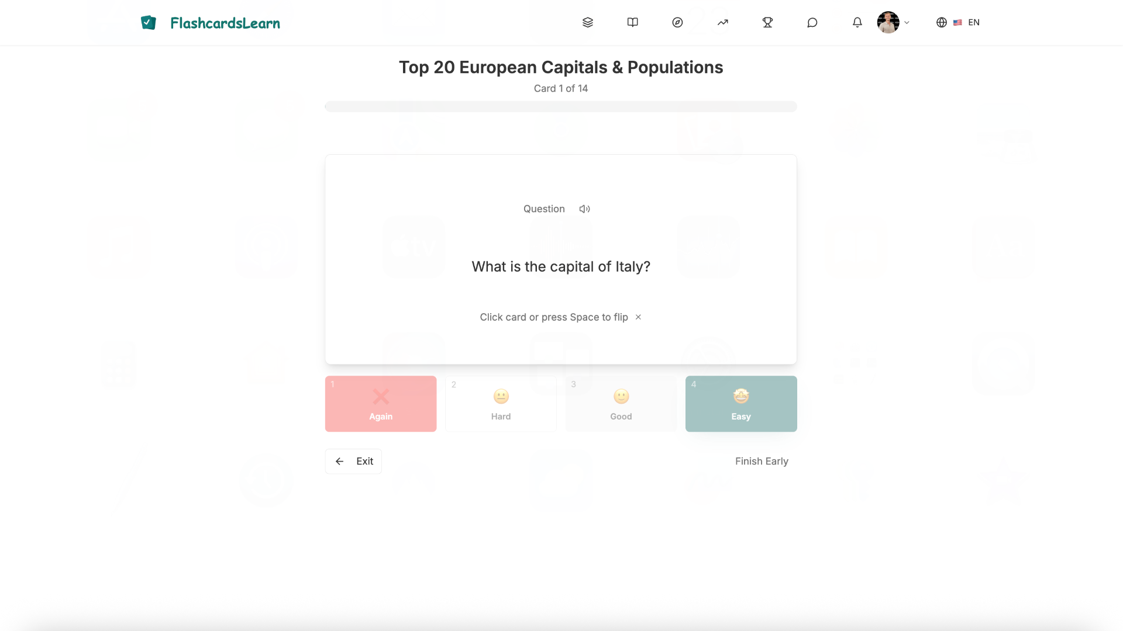Click the study progress bar
Image resolution: width=1123 pixels, height=631 pixels.
pos(561,106)
